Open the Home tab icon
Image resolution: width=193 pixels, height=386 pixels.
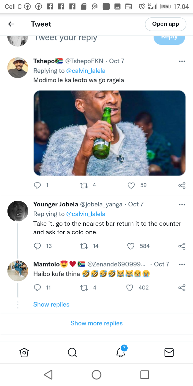24,352
